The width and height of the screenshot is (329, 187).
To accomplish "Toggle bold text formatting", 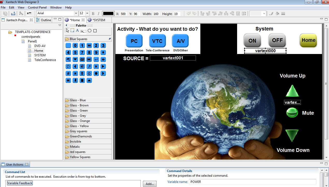I will pos(93,14).
